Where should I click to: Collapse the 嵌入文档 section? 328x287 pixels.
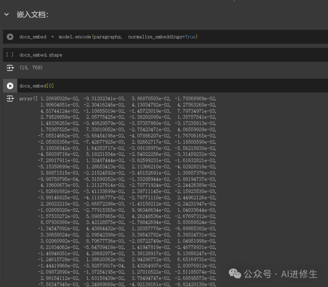coord(6,15)
